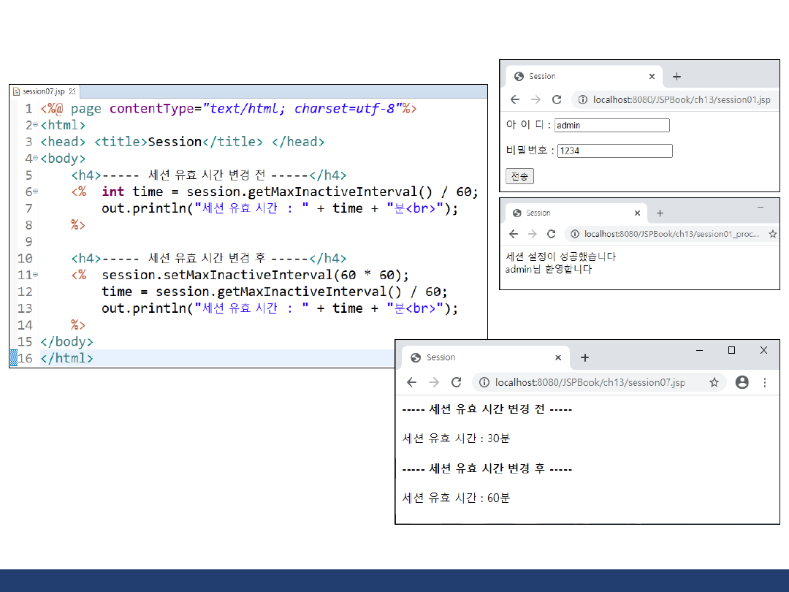
Task: Fold the scriptlet starting at line 11
Action: click(x=35, y=276)
